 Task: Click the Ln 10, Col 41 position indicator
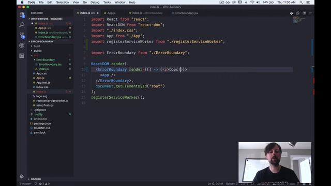point(215,184)
